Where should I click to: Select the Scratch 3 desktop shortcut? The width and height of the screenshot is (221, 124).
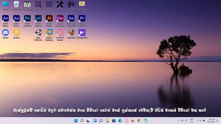pyautogui.click(x=16, y=34)
